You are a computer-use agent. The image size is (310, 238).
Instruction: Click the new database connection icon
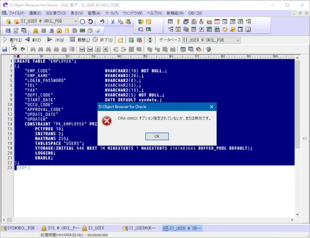tap(9, 21)
